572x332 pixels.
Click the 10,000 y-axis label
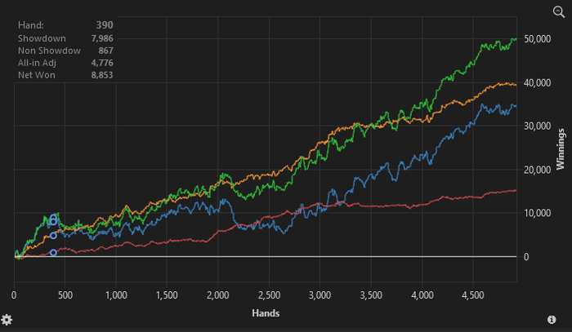click(538, 213)
